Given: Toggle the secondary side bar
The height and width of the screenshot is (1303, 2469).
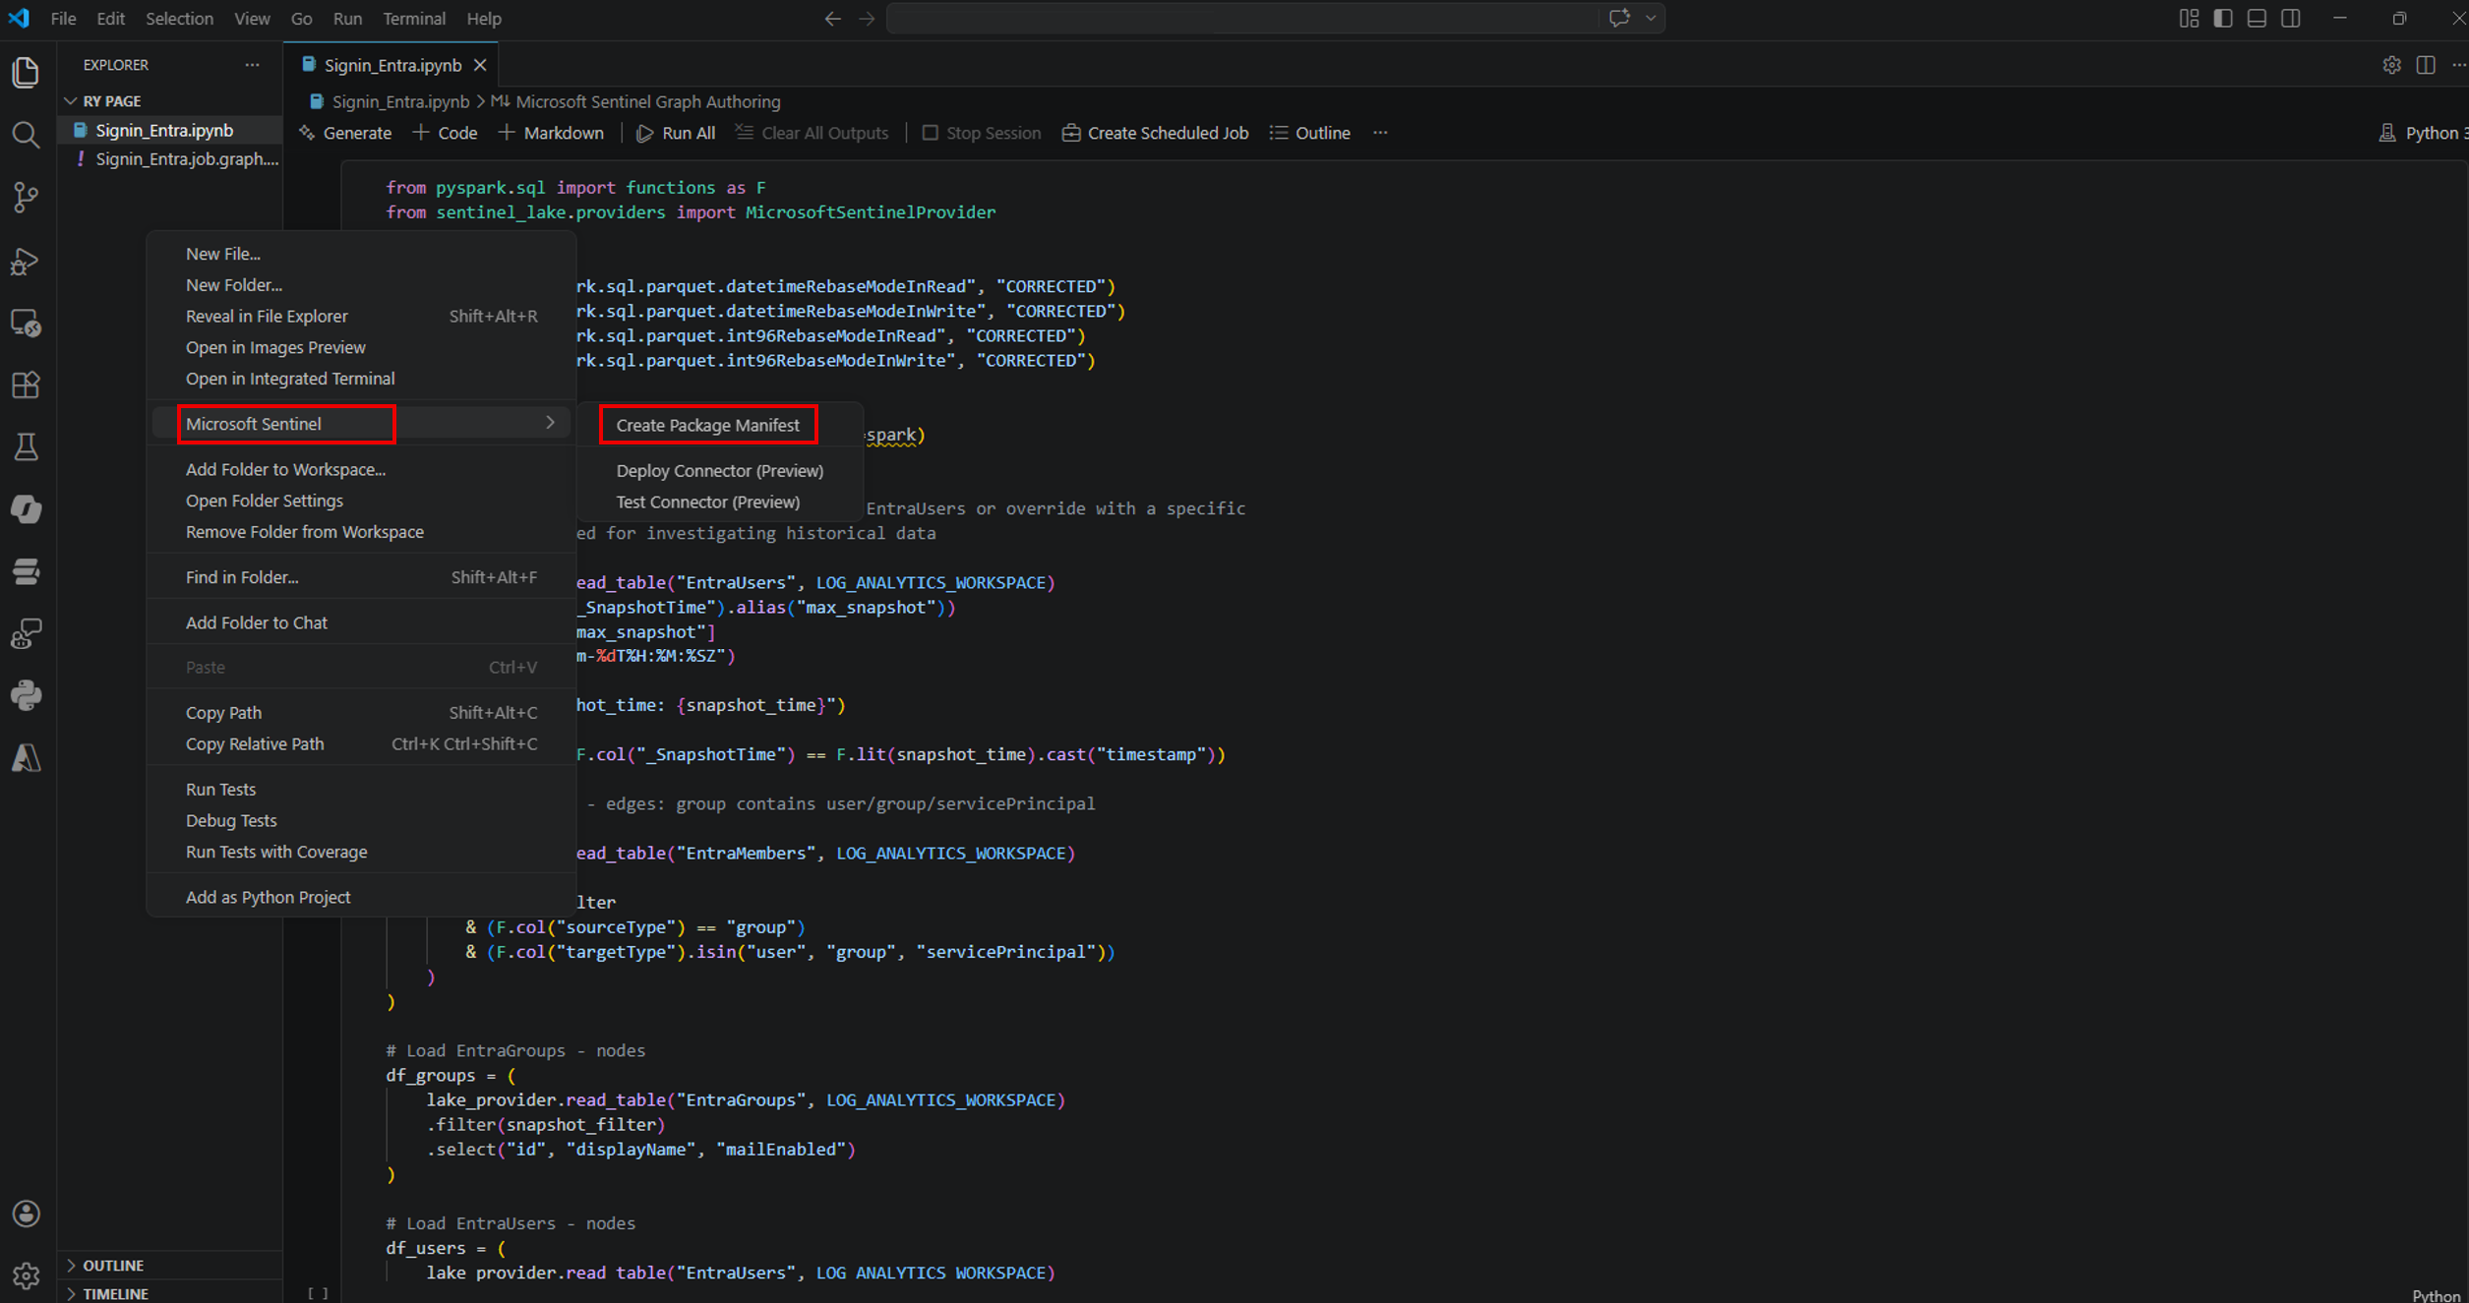Looking at the screenshot, I should (x=2291, y=18).
